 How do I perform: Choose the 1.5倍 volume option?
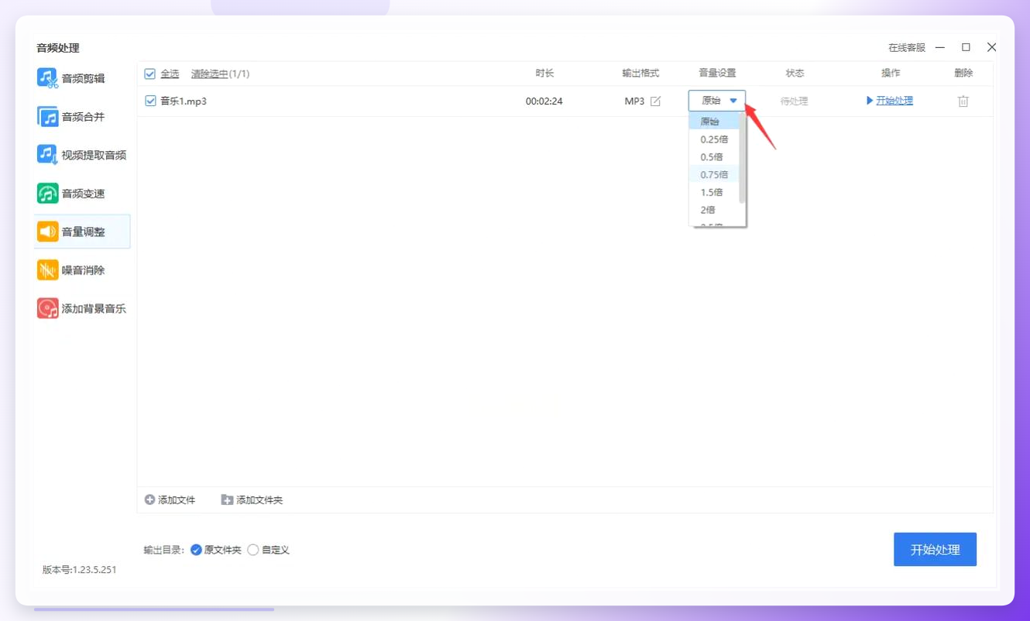pos(714,192)
